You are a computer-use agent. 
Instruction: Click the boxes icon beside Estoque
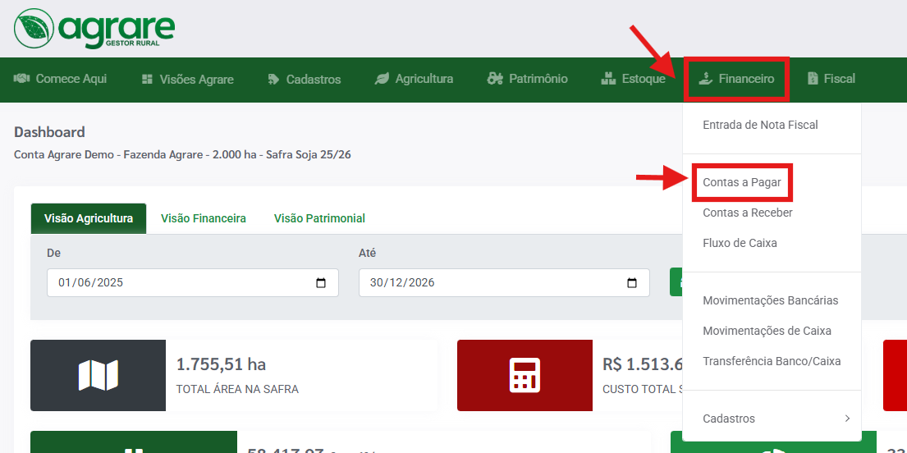pos(608,79)
